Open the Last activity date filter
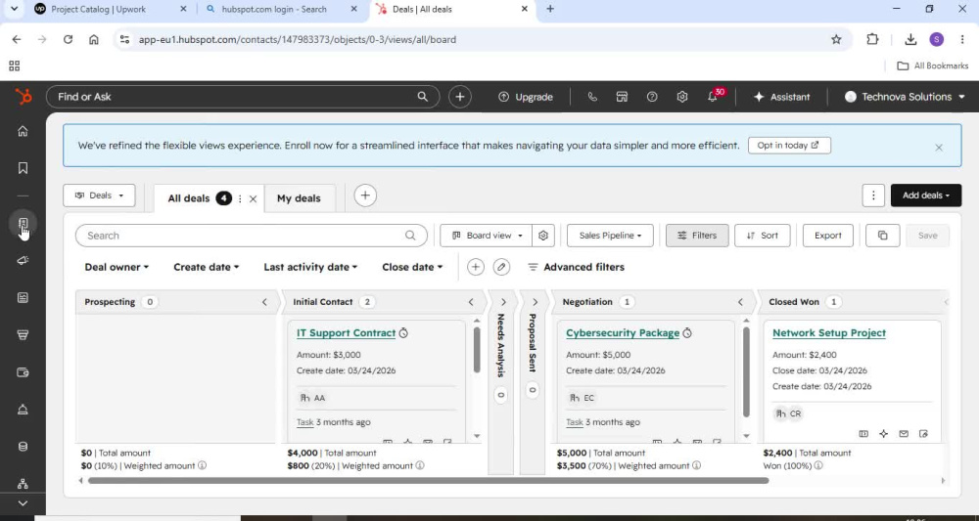 (x=310, y=267)
